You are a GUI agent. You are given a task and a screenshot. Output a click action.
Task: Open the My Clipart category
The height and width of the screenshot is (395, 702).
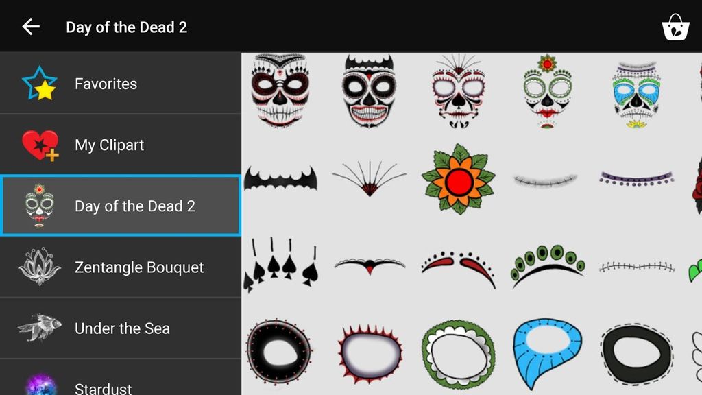click(x=121, y=145)
